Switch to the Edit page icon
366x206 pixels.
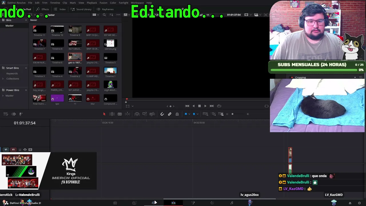coord(173,203)
